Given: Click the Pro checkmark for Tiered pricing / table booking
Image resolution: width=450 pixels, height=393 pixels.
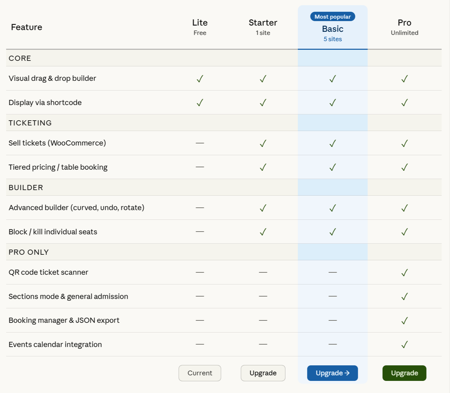Looking at the screenshot, I should tap(404, 167).
